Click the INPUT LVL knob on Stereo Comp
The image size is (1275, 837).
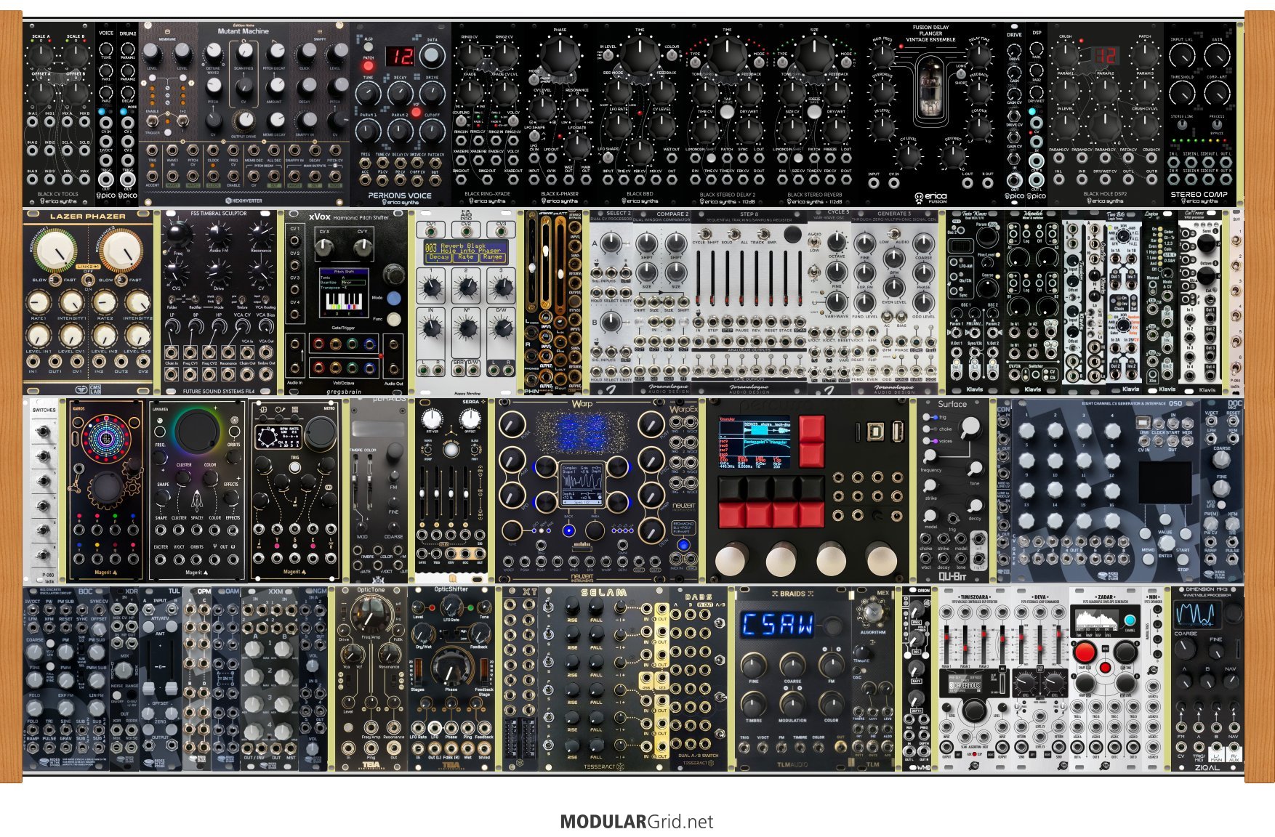tap(1183, 55)
